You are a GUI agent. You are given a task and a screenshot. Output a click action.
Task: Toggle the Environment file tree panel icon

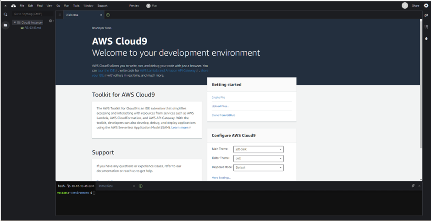[x=5, y=25]
